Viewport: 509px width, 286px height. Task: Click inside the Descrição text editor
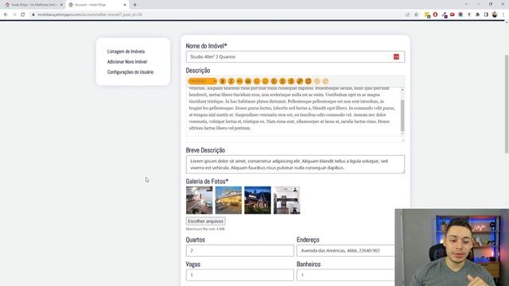pyautogui.click(x=293, y=110)
